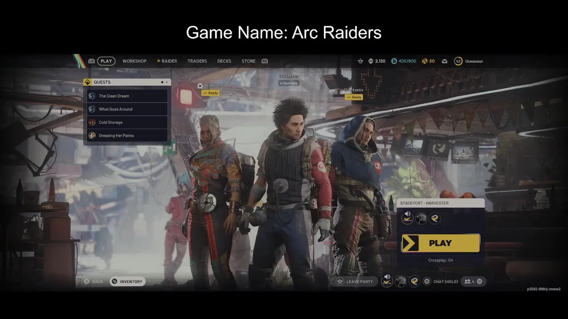568x319 pixels.
Task: Click the In Speranza status tag
Action: pos(288,83)
